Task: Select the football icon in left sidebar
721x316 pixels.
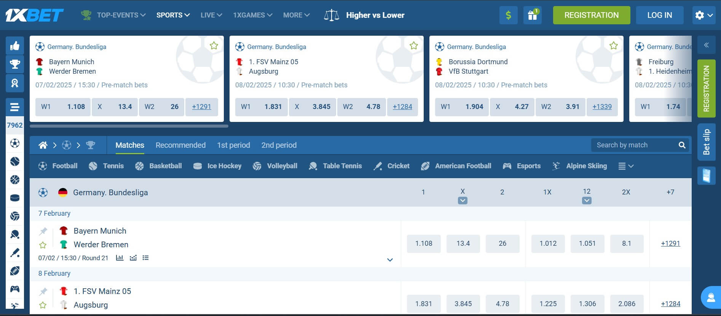Action: [15, 143]
